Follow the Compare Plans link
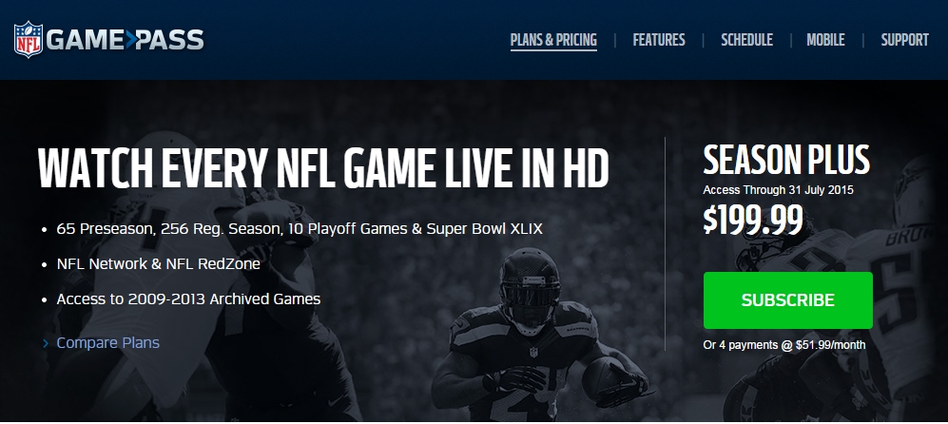Screen dimensions: 948x424 click(108, 343)
